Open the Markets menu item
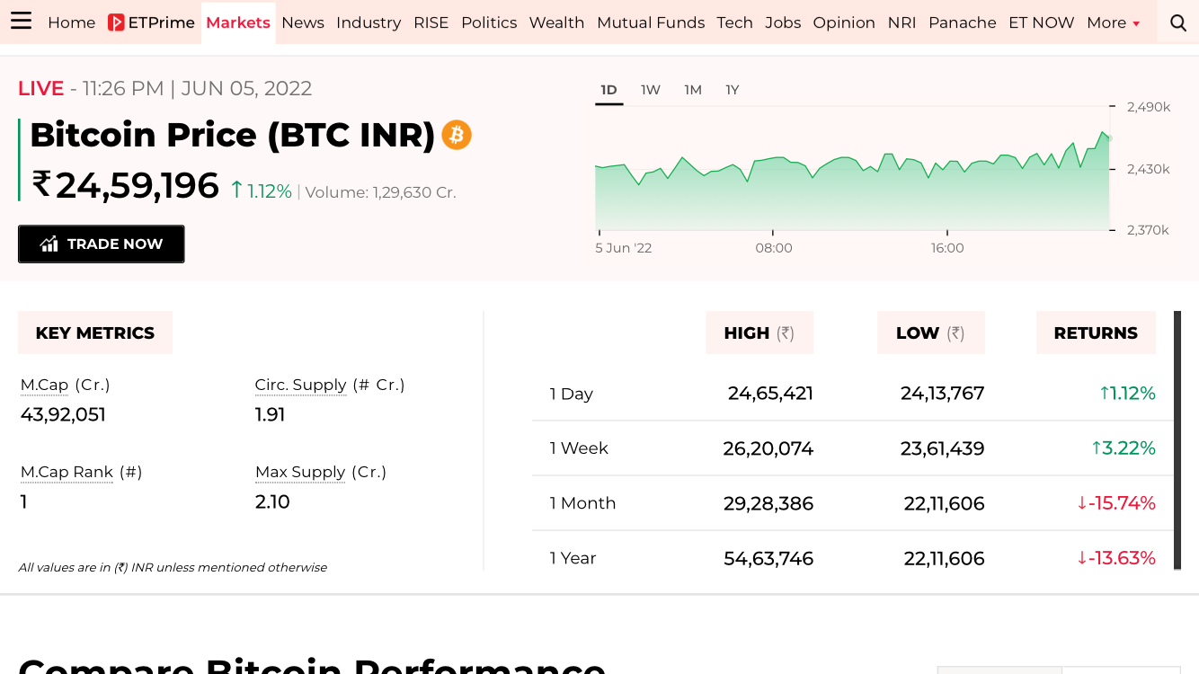The height and width of the screenshot is (674, 1199). click(238, 22)
